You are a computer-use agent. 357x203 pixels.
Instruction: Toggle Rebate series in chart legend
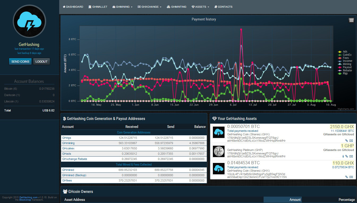coord(345,70)
